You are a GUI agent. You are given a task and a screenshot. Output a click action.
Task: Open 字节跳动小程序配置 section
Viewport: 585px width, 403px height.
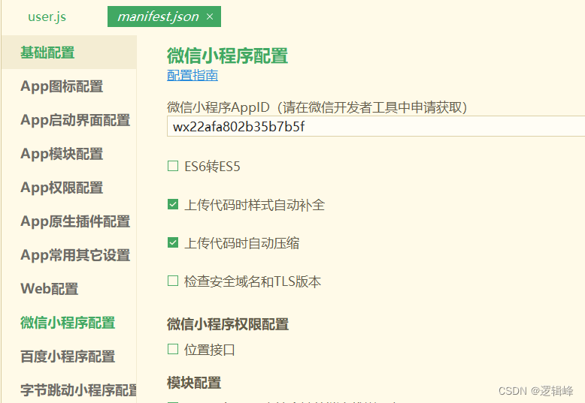coord(78,390)
